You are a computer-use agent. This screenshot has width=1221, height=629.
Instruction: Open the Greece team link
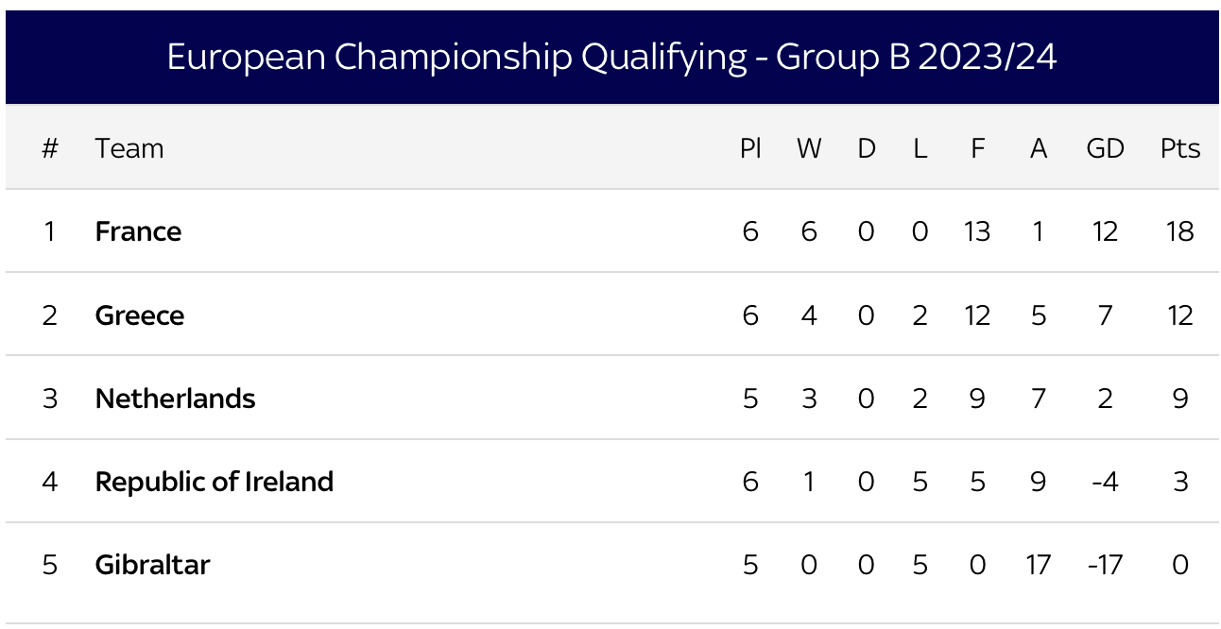tap(140, 314)
